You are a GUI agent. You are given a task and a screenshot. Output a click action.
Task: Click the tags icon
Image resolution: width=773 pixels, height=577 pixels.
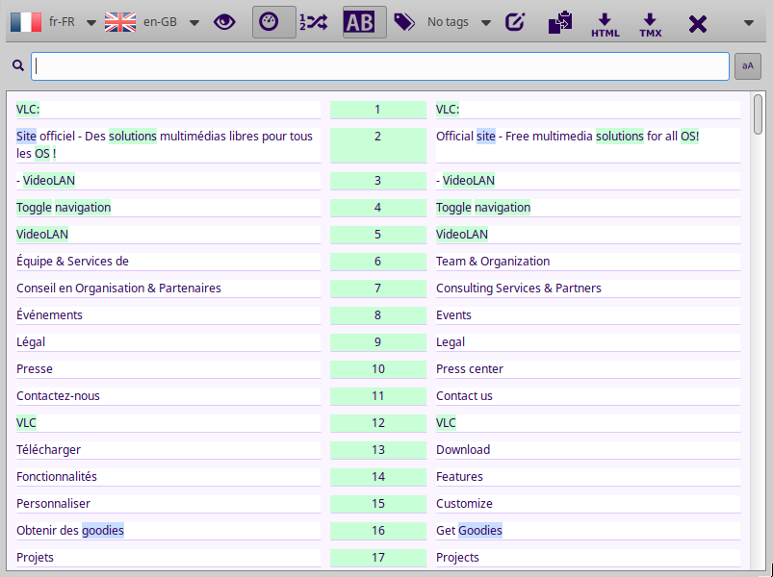click(404, 22)
